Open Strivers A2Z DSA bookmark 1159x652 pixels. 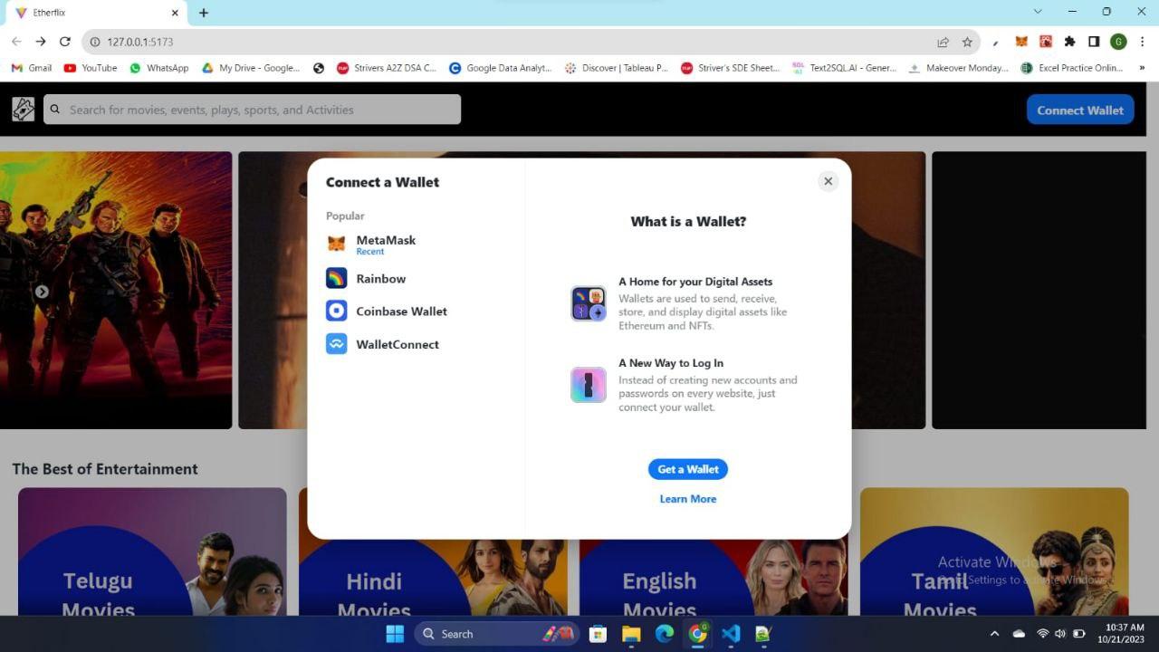(387, 68)
